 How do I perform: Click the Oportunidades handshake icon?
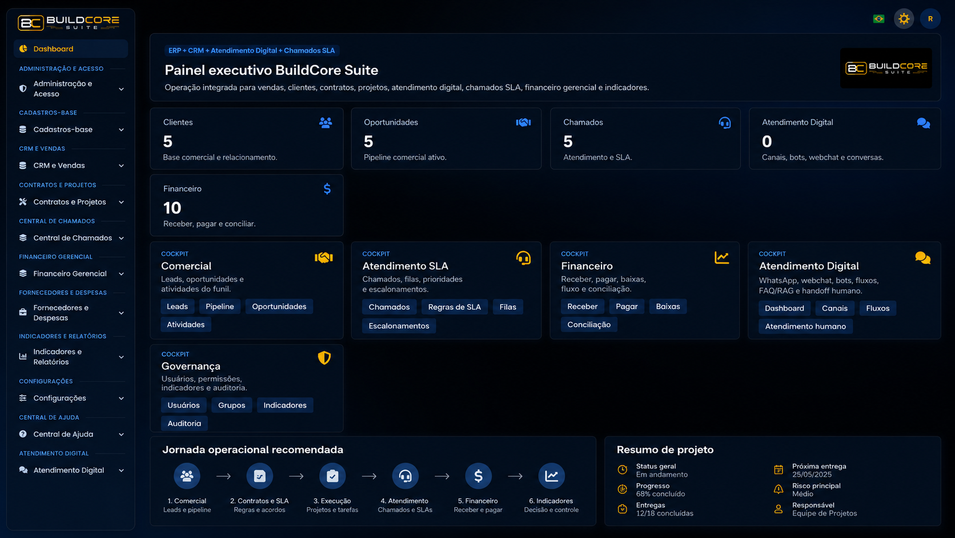523,122
